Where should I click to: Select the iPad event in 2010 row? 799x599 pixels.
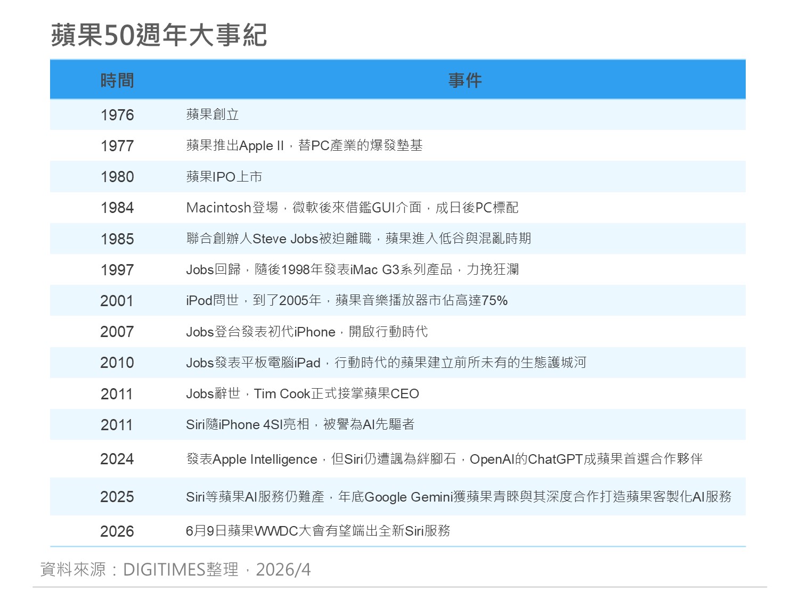point(386,363)
